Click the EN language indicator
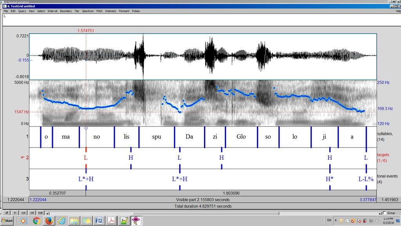Screen dimensions: 401x226 (329, 221)
